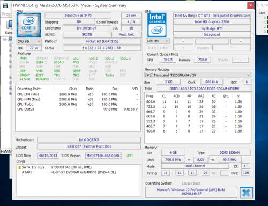Click the Dual-Channel mode field
Screen dimensions: 268x206
[195, 166]
